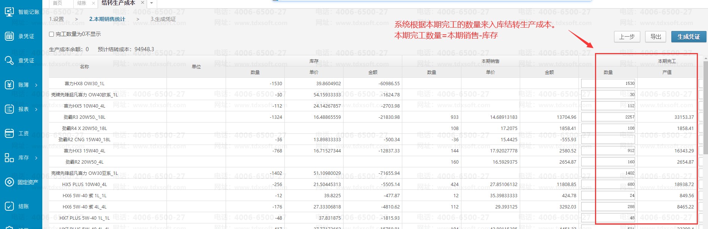Switch to the 首页 home tab
The height and width of the screenshot is (229, 708).
(58, 3)
